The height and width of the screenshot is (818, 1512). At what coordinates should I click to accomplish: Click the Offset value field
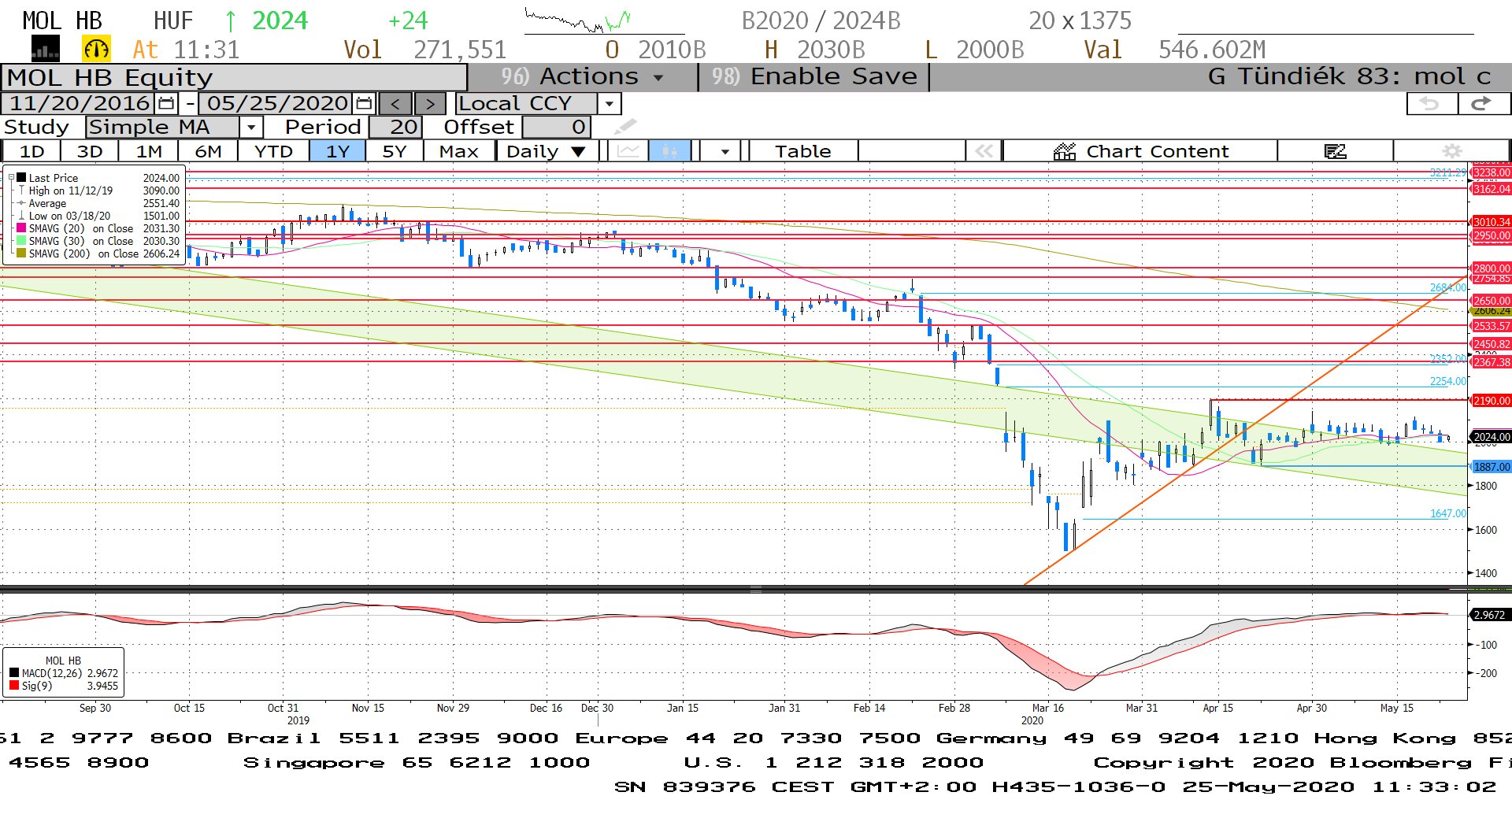click(556, 127)
